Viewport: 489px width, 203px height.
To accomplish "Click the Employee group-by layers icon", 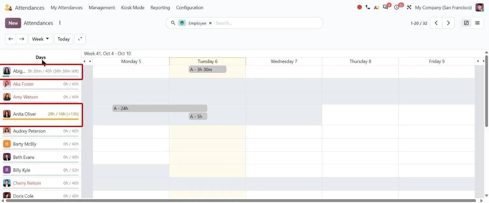I will point(182,23).
